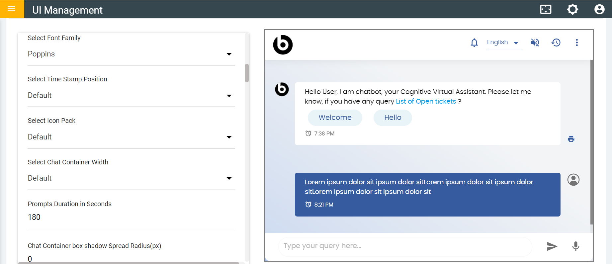Open the English language selector

(504, 43)
